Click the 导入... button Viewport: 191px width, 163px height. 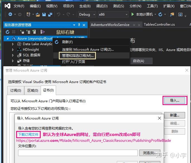(x=175, y=101)
